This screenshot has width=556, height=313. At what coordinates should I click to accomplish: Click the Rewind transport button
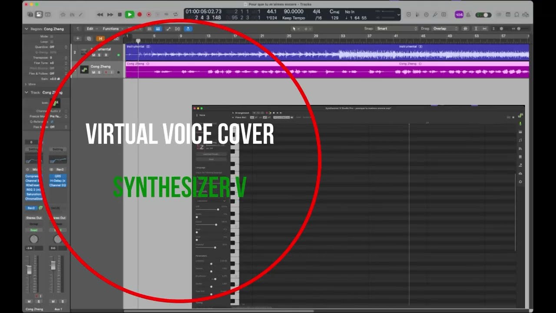(100, 14)
